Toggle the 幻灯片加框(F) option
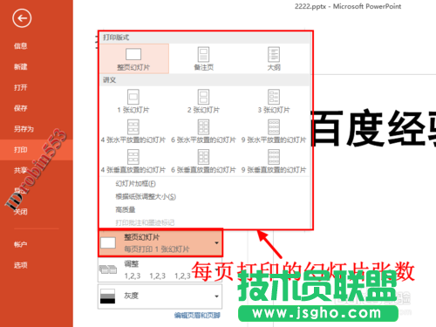This screenshot has height=327, width=436. point(135,184)
